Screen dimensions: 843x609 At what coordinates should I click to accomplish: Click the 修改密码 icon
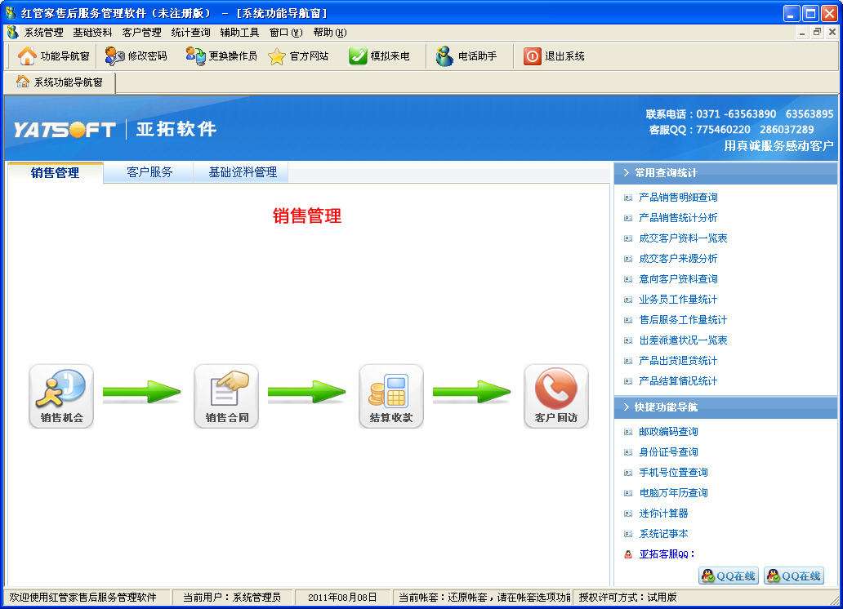pos(136,56)
